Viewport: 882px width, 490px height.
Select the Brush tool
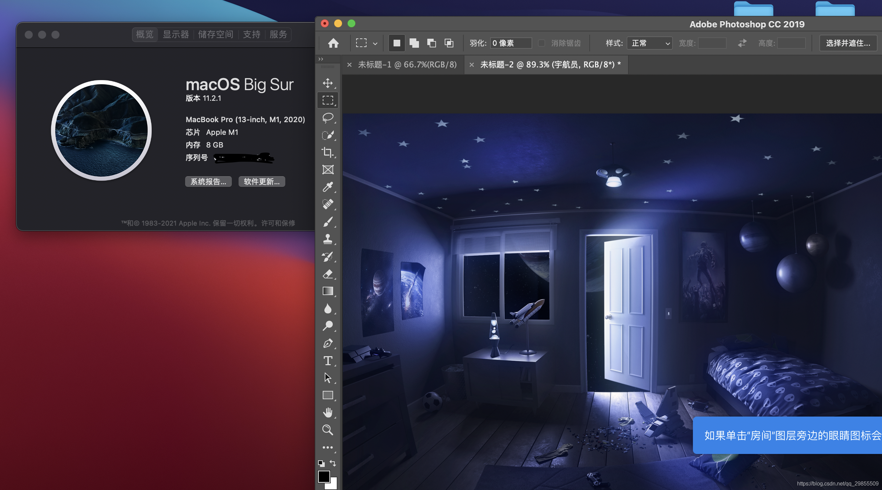(328, 222)
